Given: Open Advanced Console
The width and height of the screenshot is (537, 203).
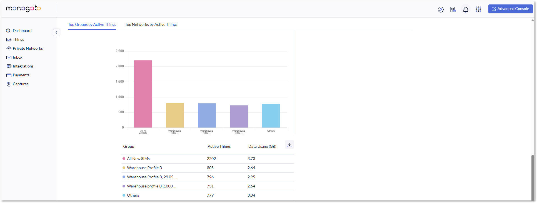Looking at the screenshot, I should (510, 9).
